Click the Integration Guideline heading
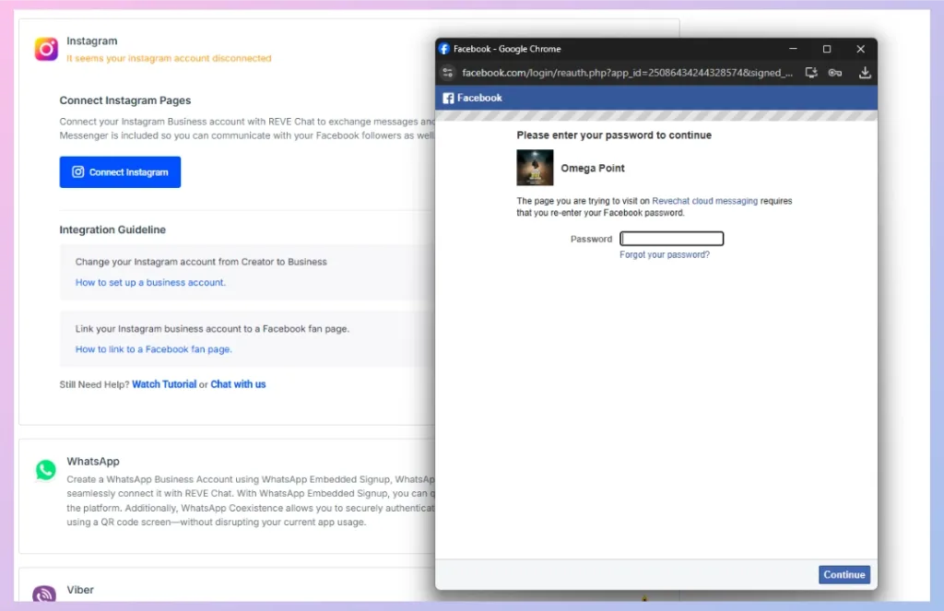Viewport: 944px width, 611px height. (112, 230)
